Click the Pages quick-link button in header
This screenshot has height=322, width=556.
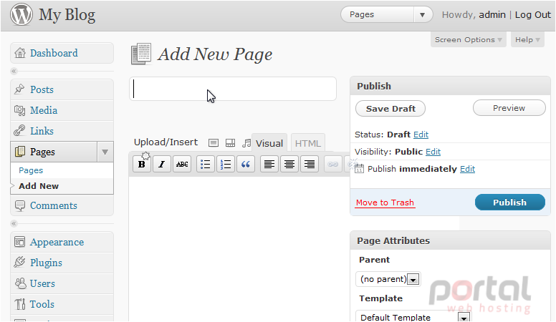coord(378,15)
